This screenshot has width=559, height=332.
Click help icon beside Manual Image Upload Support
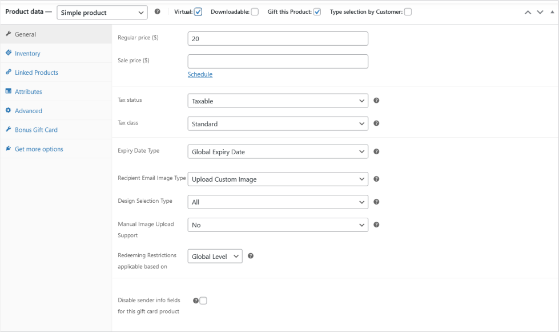tap(376, 225)
